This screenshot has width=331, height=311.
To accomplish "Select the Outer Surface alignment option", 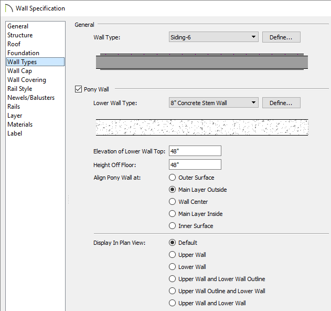I will click(173, 178).
